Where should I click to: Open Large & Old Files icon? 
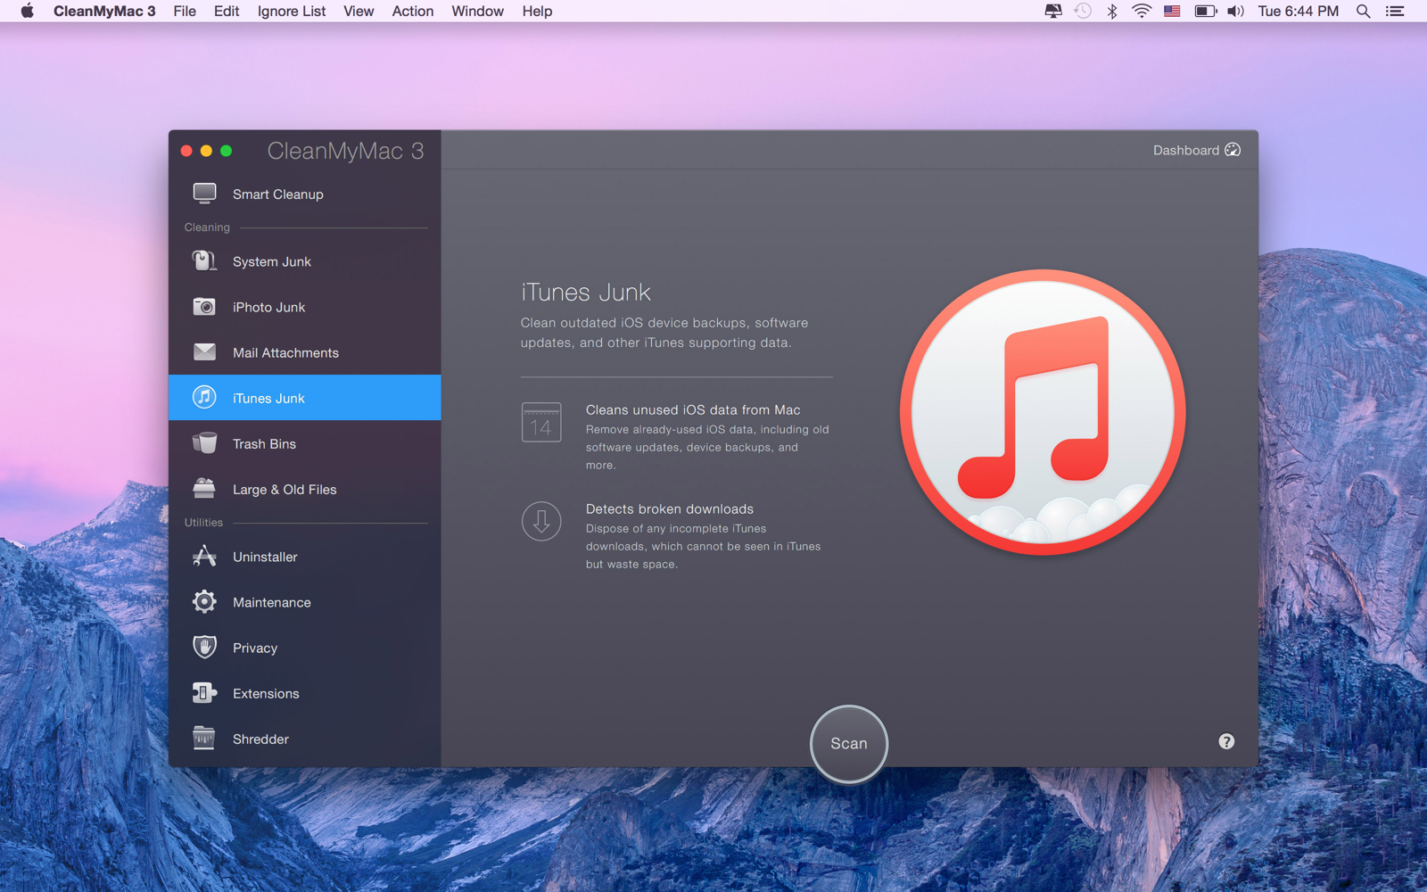coord(204,489)
